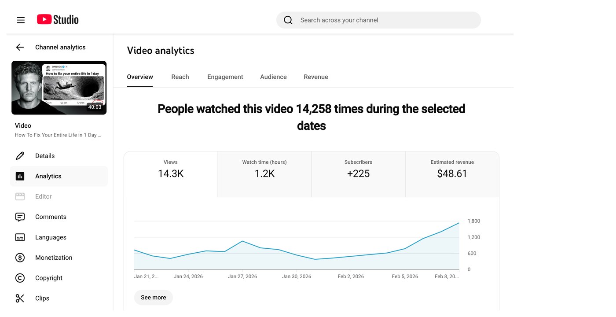Open the Editor menu item
616x317 pixels.
(59, 196)
